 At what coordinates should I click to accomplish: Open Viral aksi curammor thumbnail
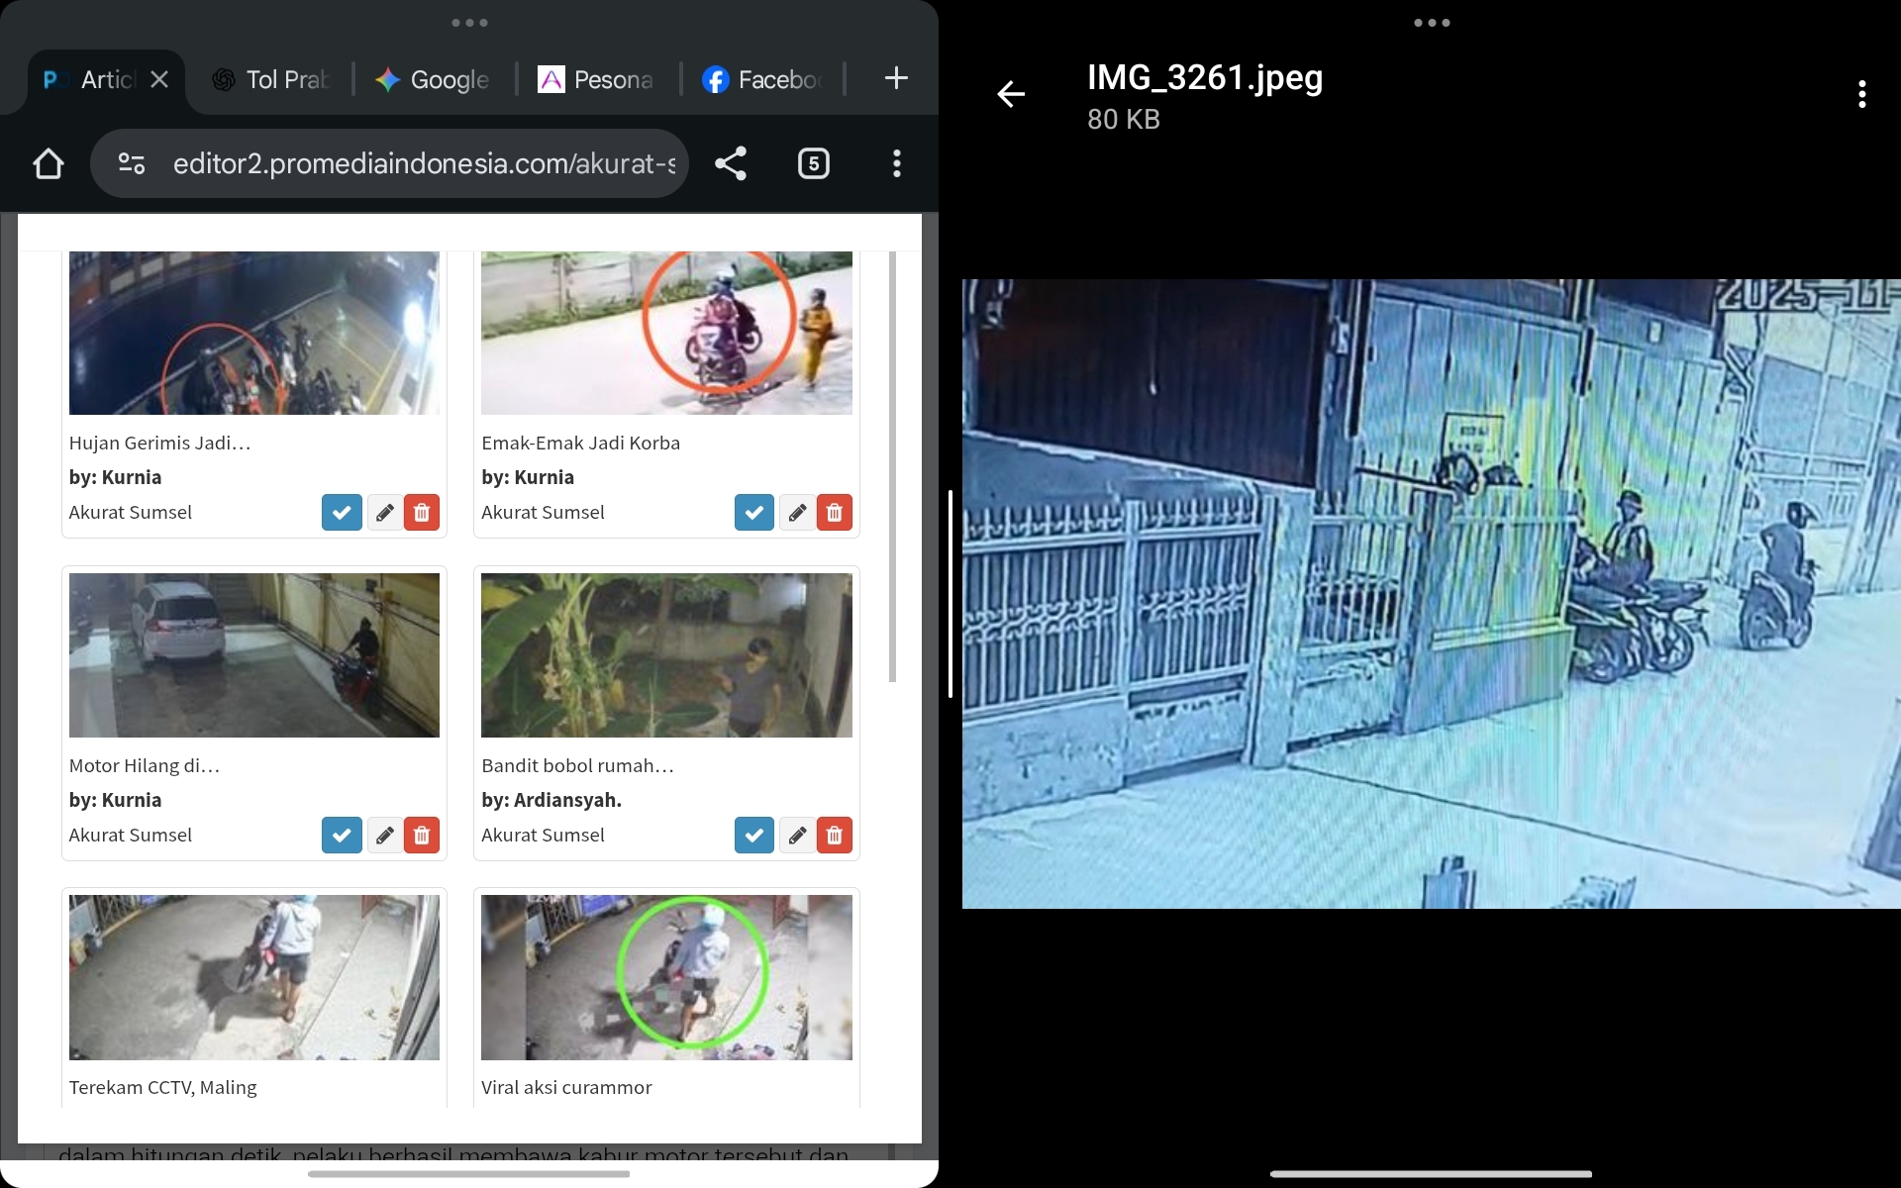pos(666,978)
